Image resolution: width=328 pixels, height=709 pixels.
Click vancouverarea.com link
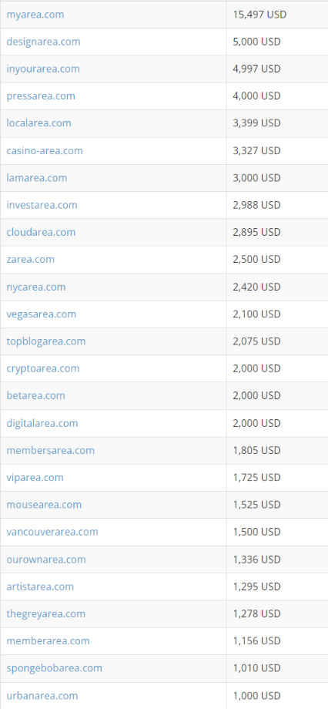[52, 532]
